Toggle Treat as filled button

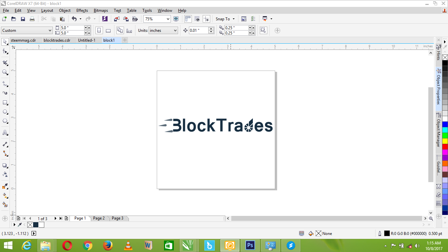point(263,31)
